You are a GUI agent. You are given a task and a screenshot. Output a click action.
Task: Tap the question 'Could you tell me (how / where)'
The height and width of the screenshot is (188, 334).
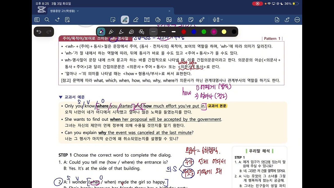point(116,162)
